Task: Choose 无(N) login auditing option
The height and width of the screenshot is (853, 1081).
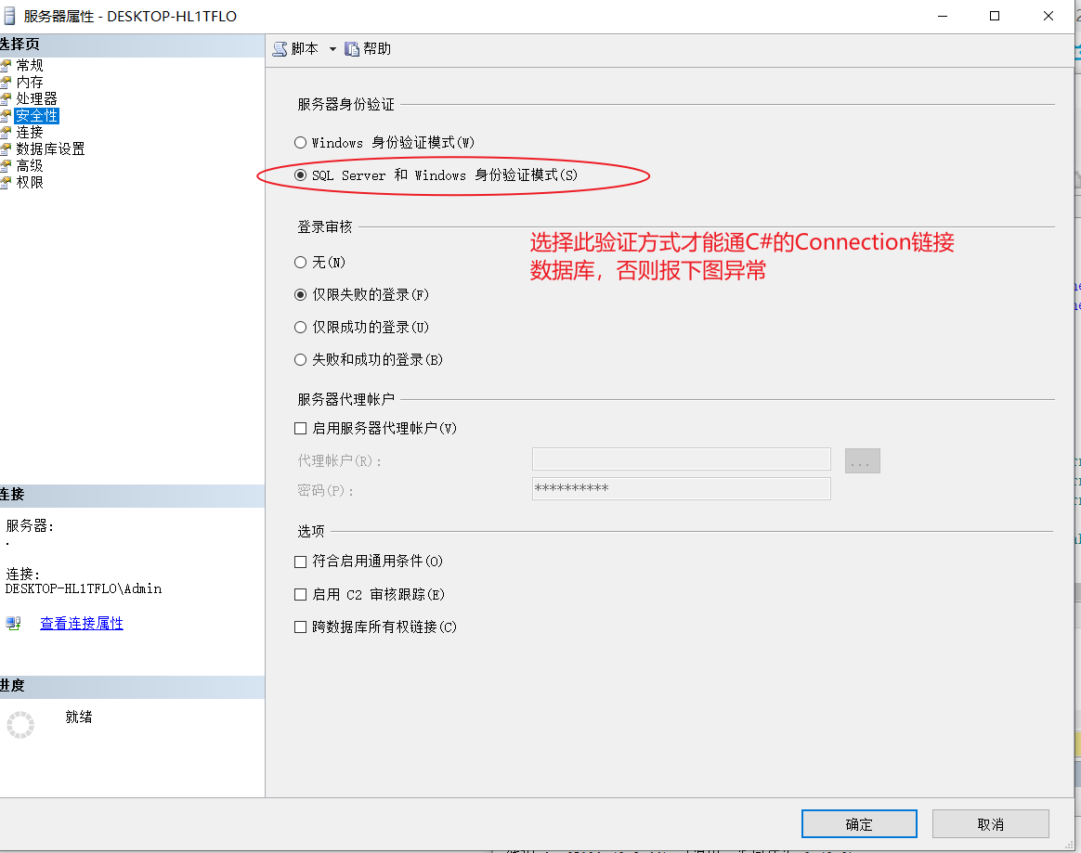Action: 300,262
